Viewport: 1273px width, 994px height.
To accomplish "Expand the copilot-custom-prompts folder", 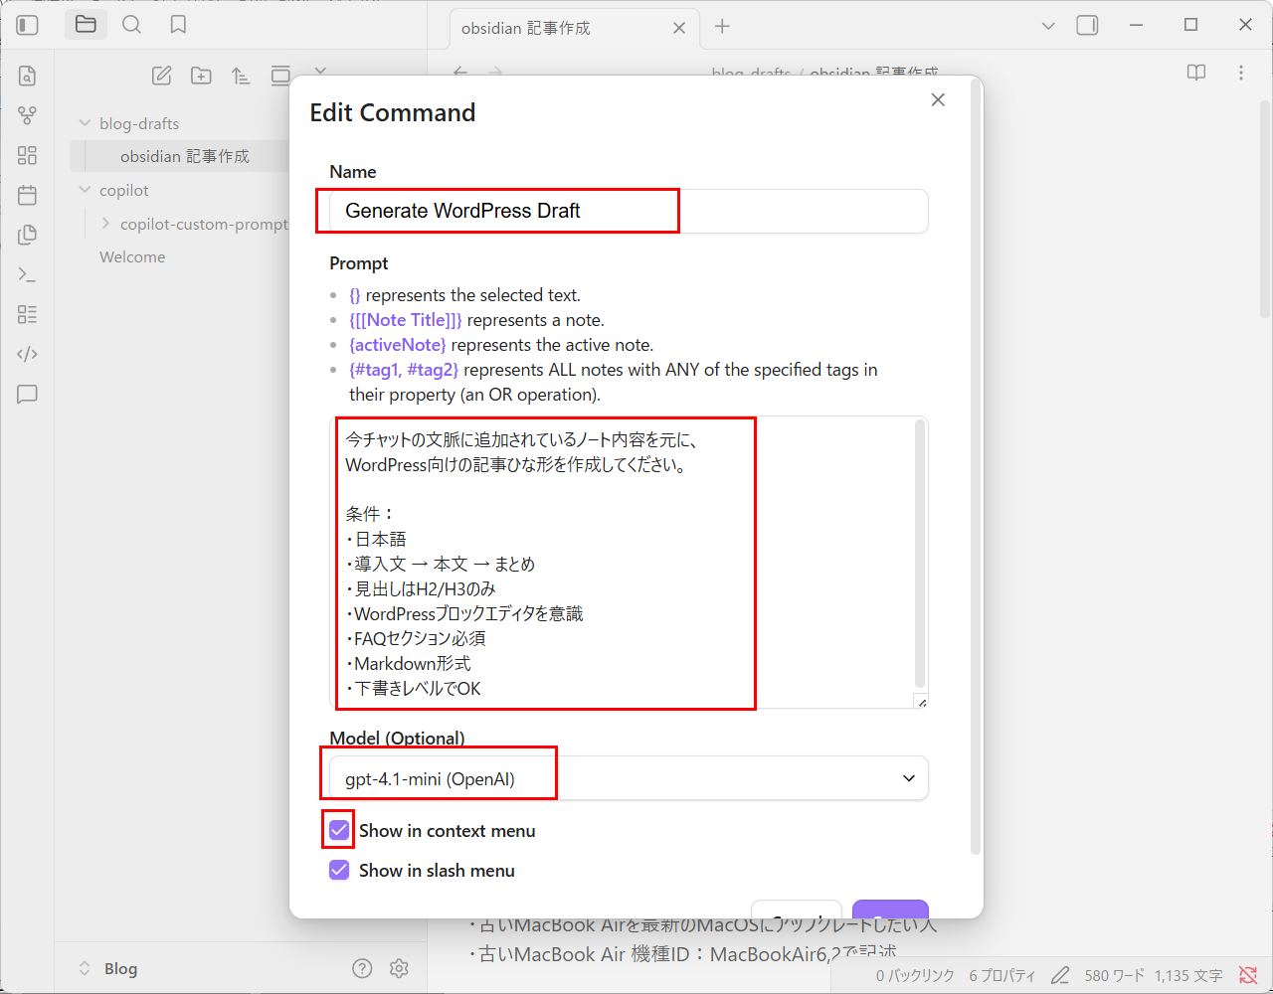I will (105, 224).
